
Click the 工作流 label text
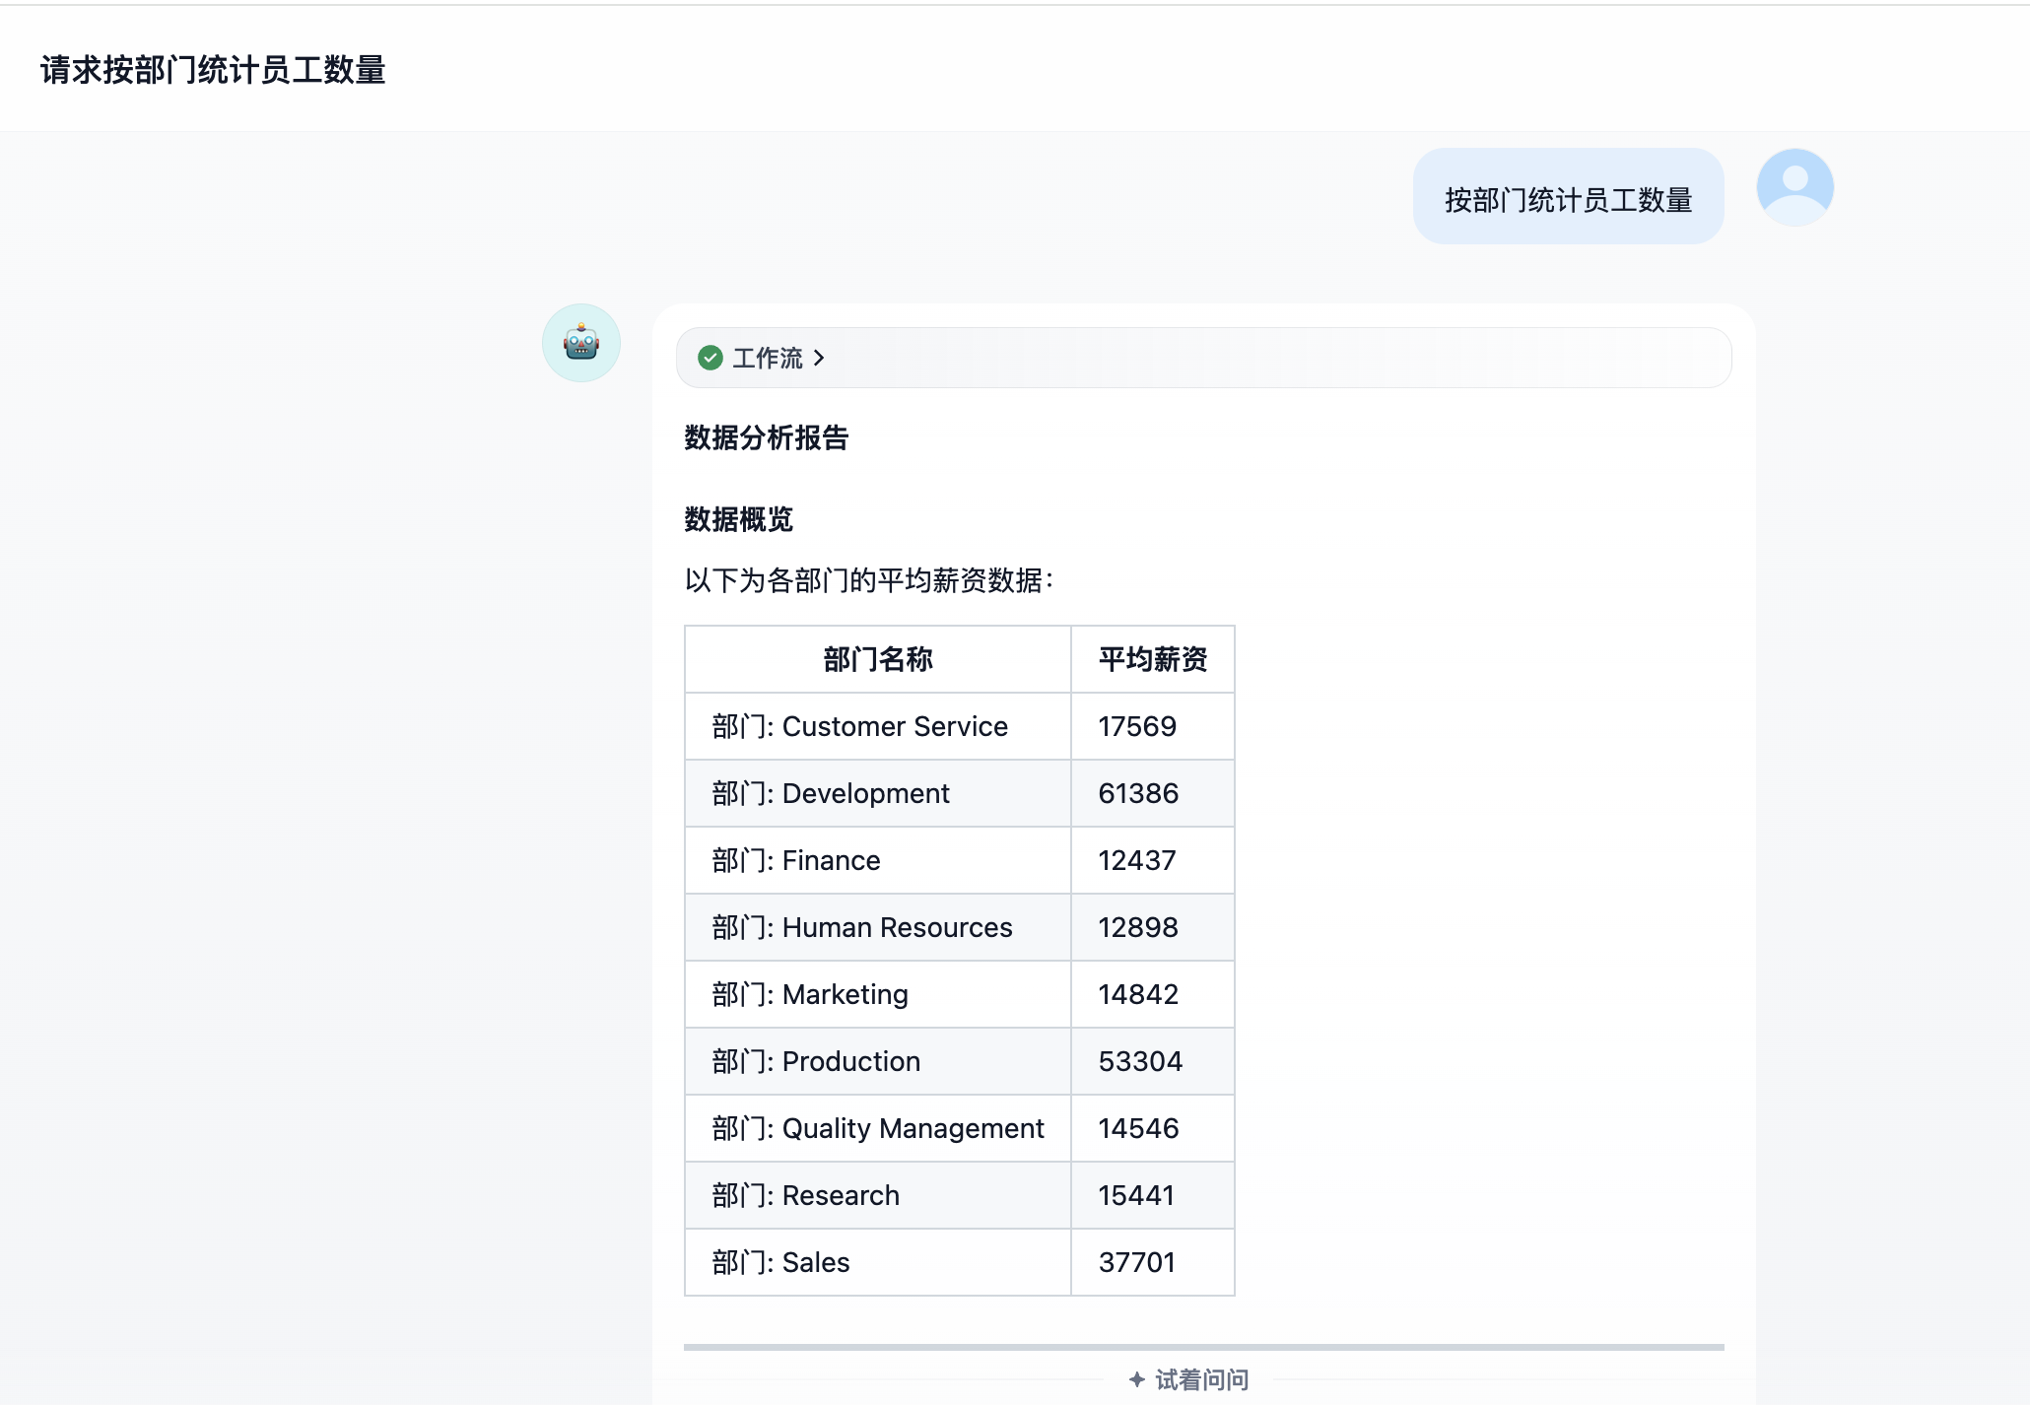point(766,358)
